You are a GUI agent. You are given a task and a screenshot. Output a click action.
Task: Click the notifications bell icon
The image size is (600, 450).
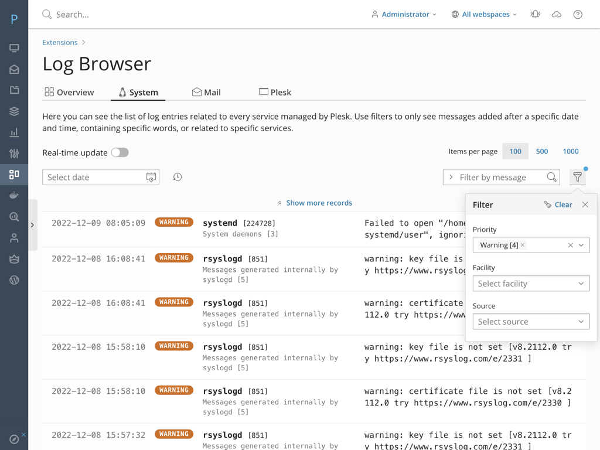tap(535, 14)
